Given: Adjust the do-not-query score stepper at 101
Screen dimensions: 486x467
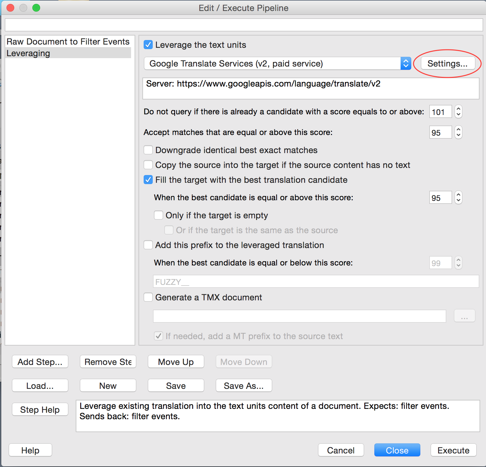Looking at the screenshot, I should tap(458, 112).
